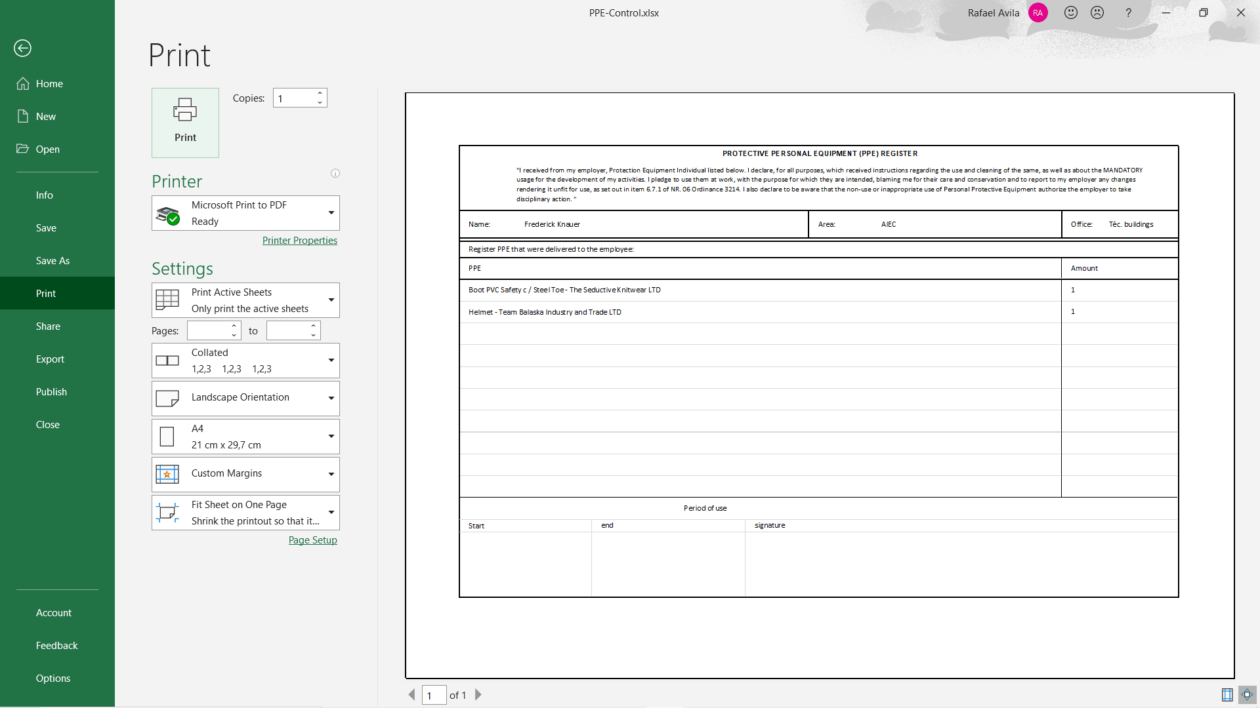Select Export in the sidebar
This screenshot has height=708, width=1260.
pos(51,359)
